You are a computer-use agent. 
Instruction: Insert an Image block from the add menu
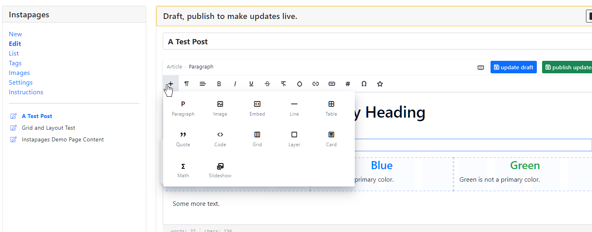pyautogui.click(x=220, y=108)
